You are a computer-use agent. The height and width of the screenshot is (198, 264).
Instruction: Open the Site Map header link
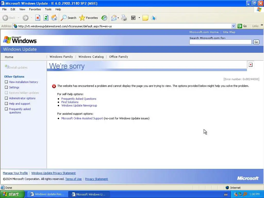(x=229, y=32)
